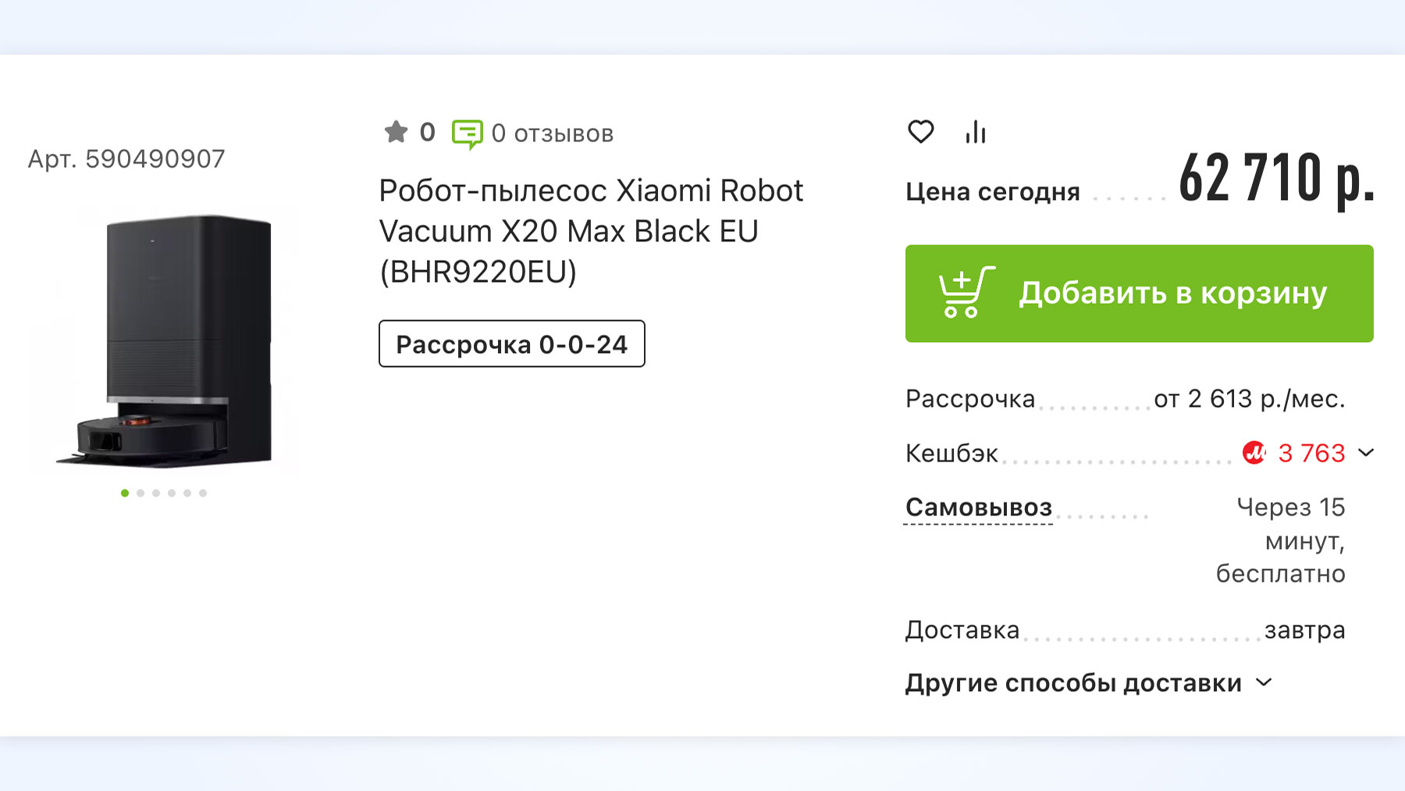
Task: Click the red M cashback icon
Action: click(x=1254, y=453)
